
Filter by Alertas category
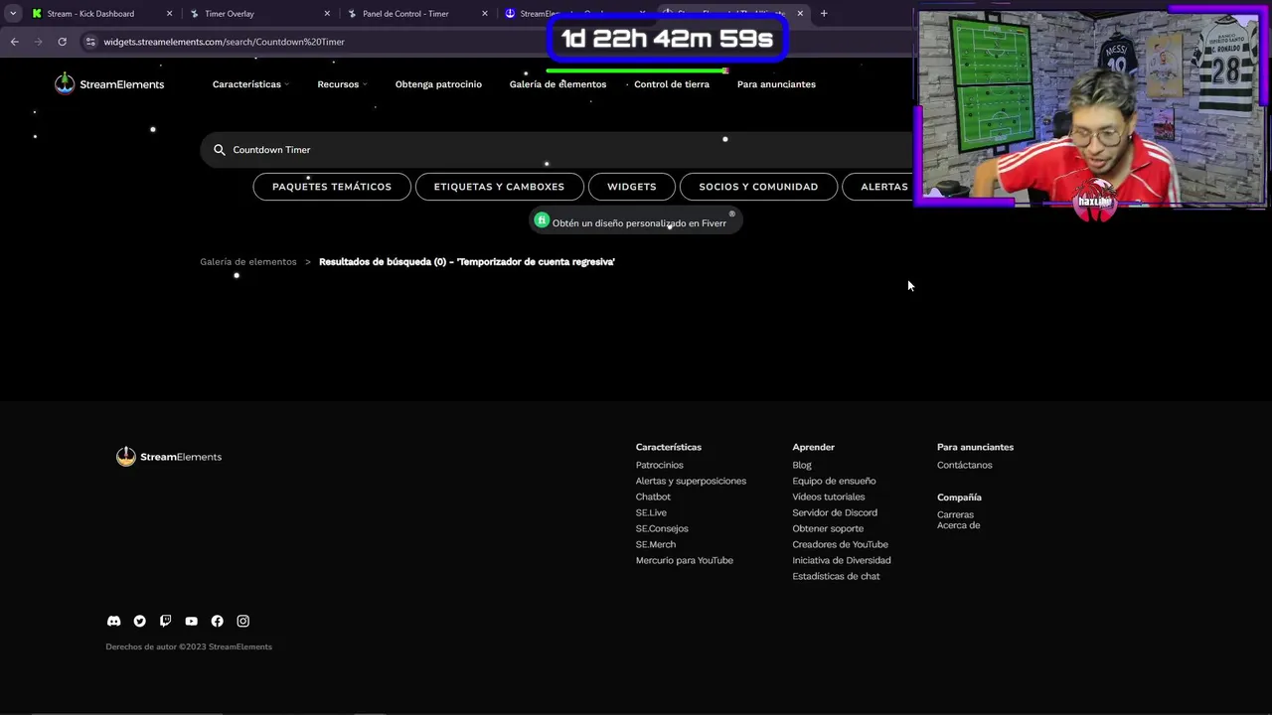click(x=878, y=187)
